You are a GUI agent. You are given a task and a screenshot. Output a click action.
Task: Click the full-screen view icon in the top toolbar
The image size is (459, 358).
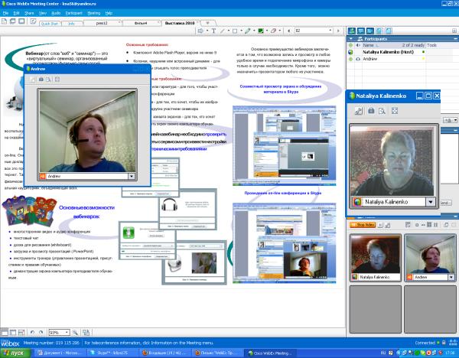click(x=21, y=21)
